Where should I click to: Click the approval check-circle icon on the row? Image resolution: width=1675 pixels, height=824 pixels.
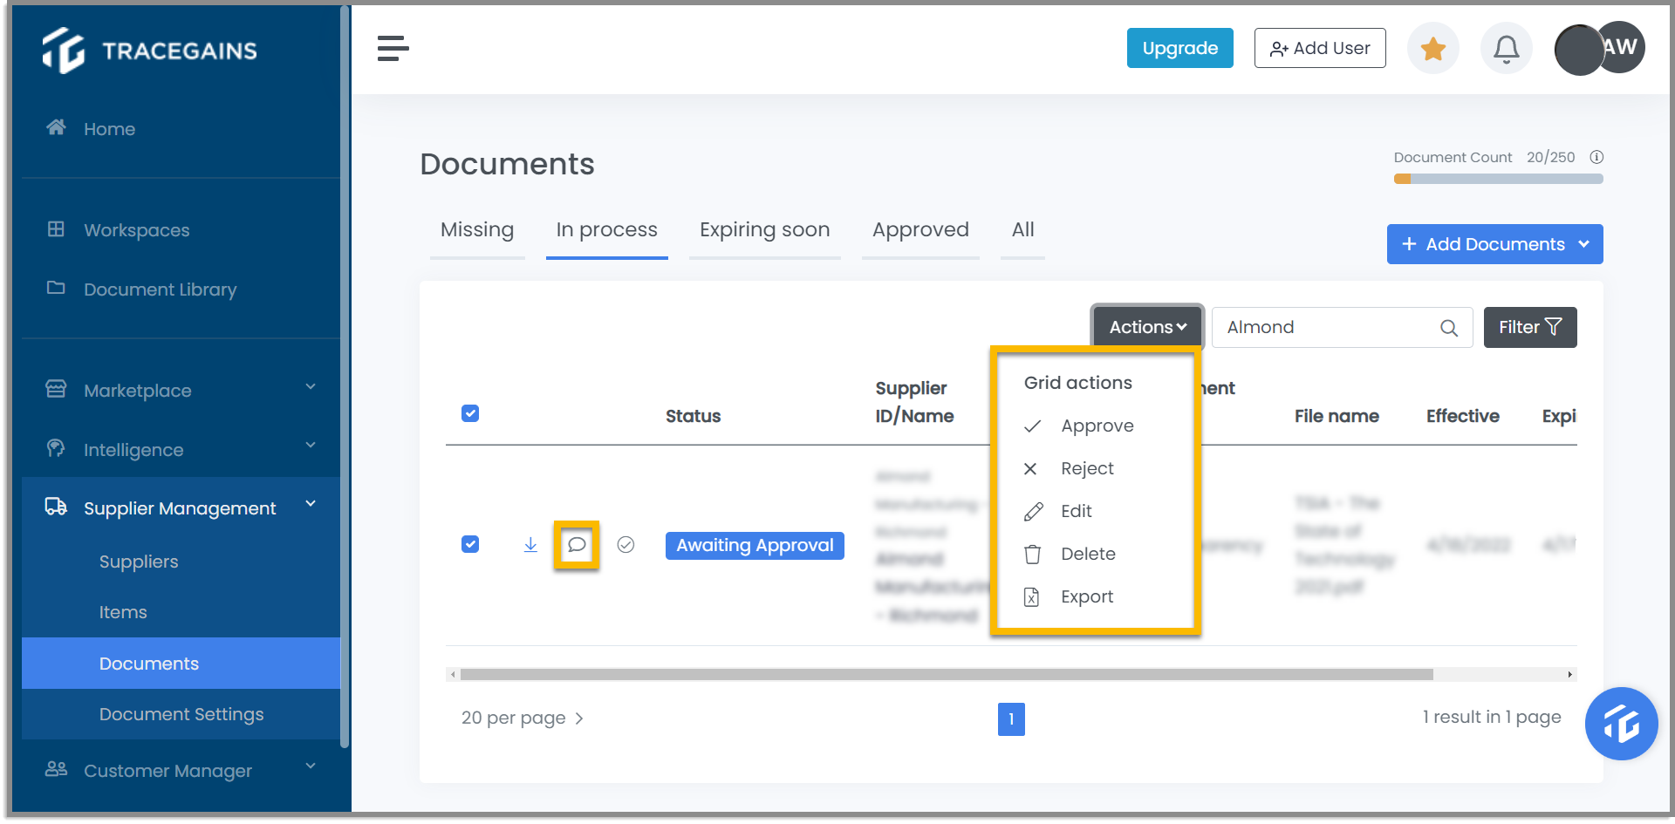pos(626,545)
